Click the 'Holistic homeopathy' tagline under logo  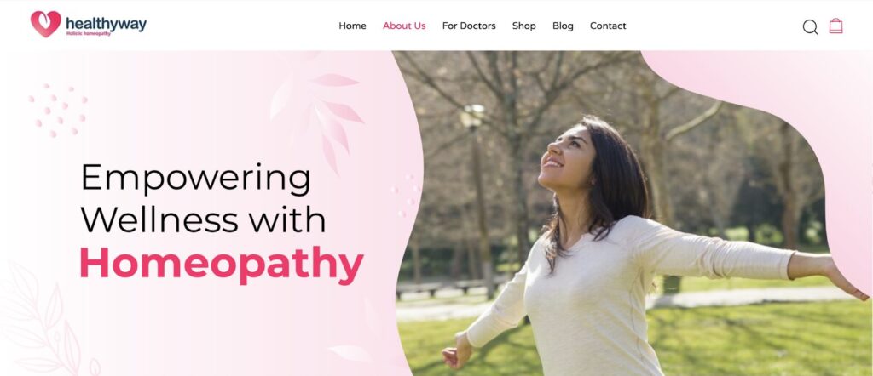point(89,34)
